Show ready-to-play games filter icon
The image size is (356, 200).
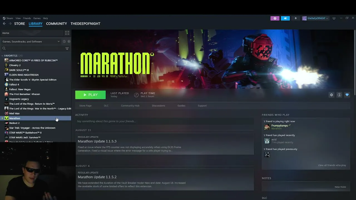(x=69, y=41)
